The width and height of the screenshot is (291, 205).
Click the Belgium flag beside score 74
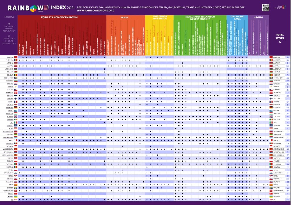(271, 75)
